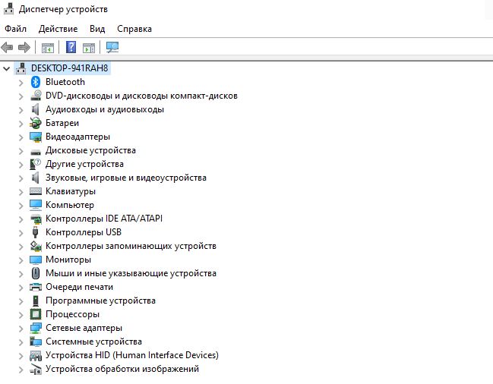Select Контроллеры IDE ATA/ATAPI label
This screenshot has width=493, height=384.
[104, 219]
